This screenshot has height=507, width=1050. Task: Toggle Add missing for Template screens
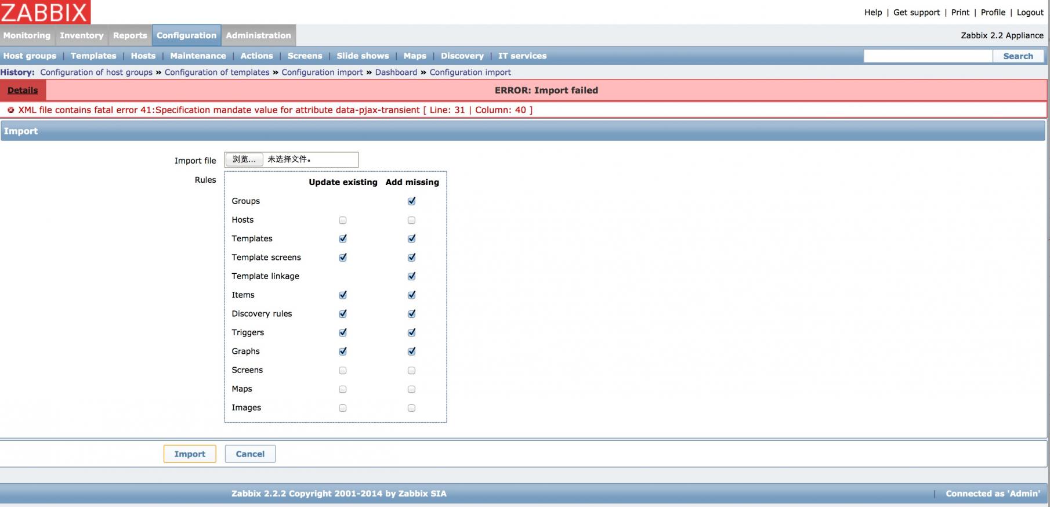pyautogui.click(x=411, y=258)
